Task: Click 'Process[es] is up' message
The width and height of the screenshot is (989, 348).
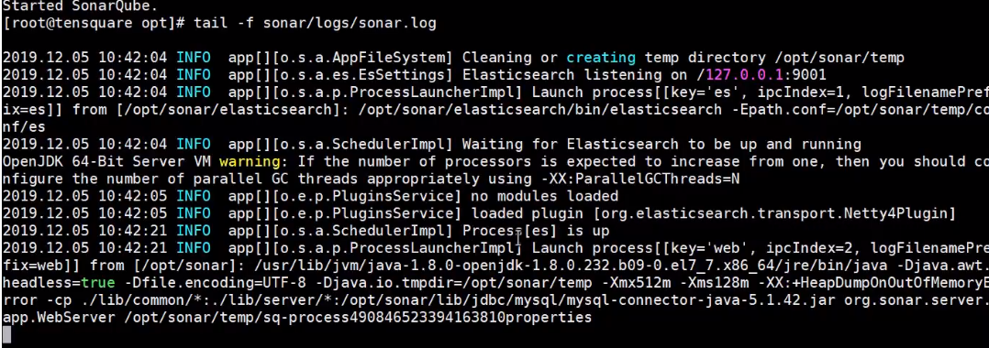Action: [x=536, y=231]
